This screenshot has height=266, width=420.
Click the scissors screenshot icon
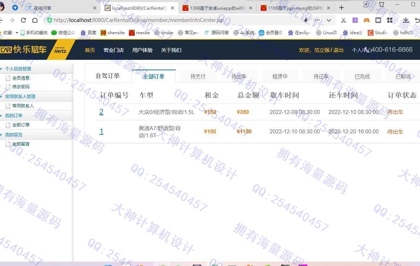point(343,21)
